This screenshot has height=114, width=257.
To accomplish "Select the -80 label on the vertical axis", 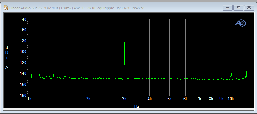I will (x=24, y=41).
